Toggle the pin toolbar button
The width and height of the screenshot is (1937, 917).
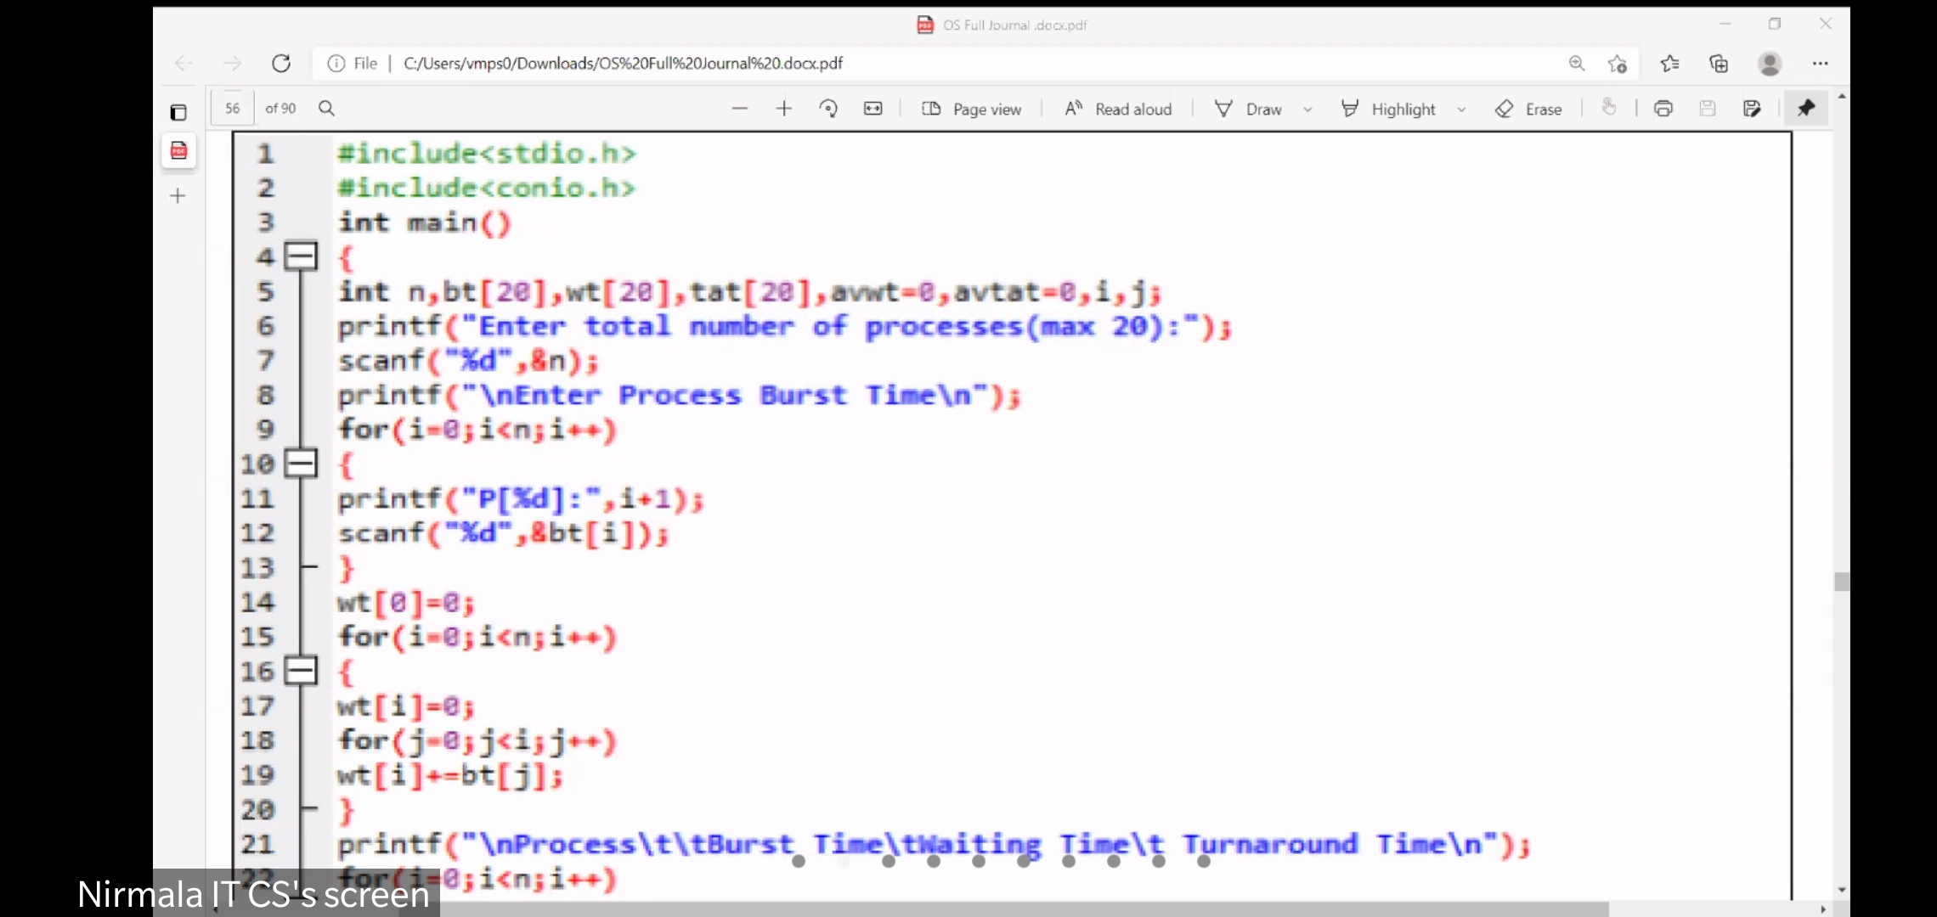pos(1806,109)
